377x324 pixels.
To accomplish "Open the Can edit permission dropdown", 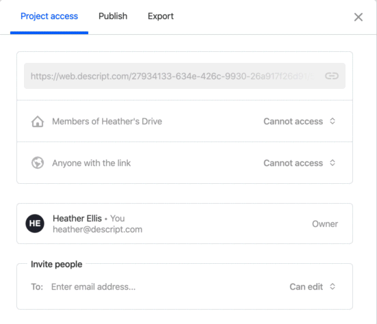I will 312,286.
